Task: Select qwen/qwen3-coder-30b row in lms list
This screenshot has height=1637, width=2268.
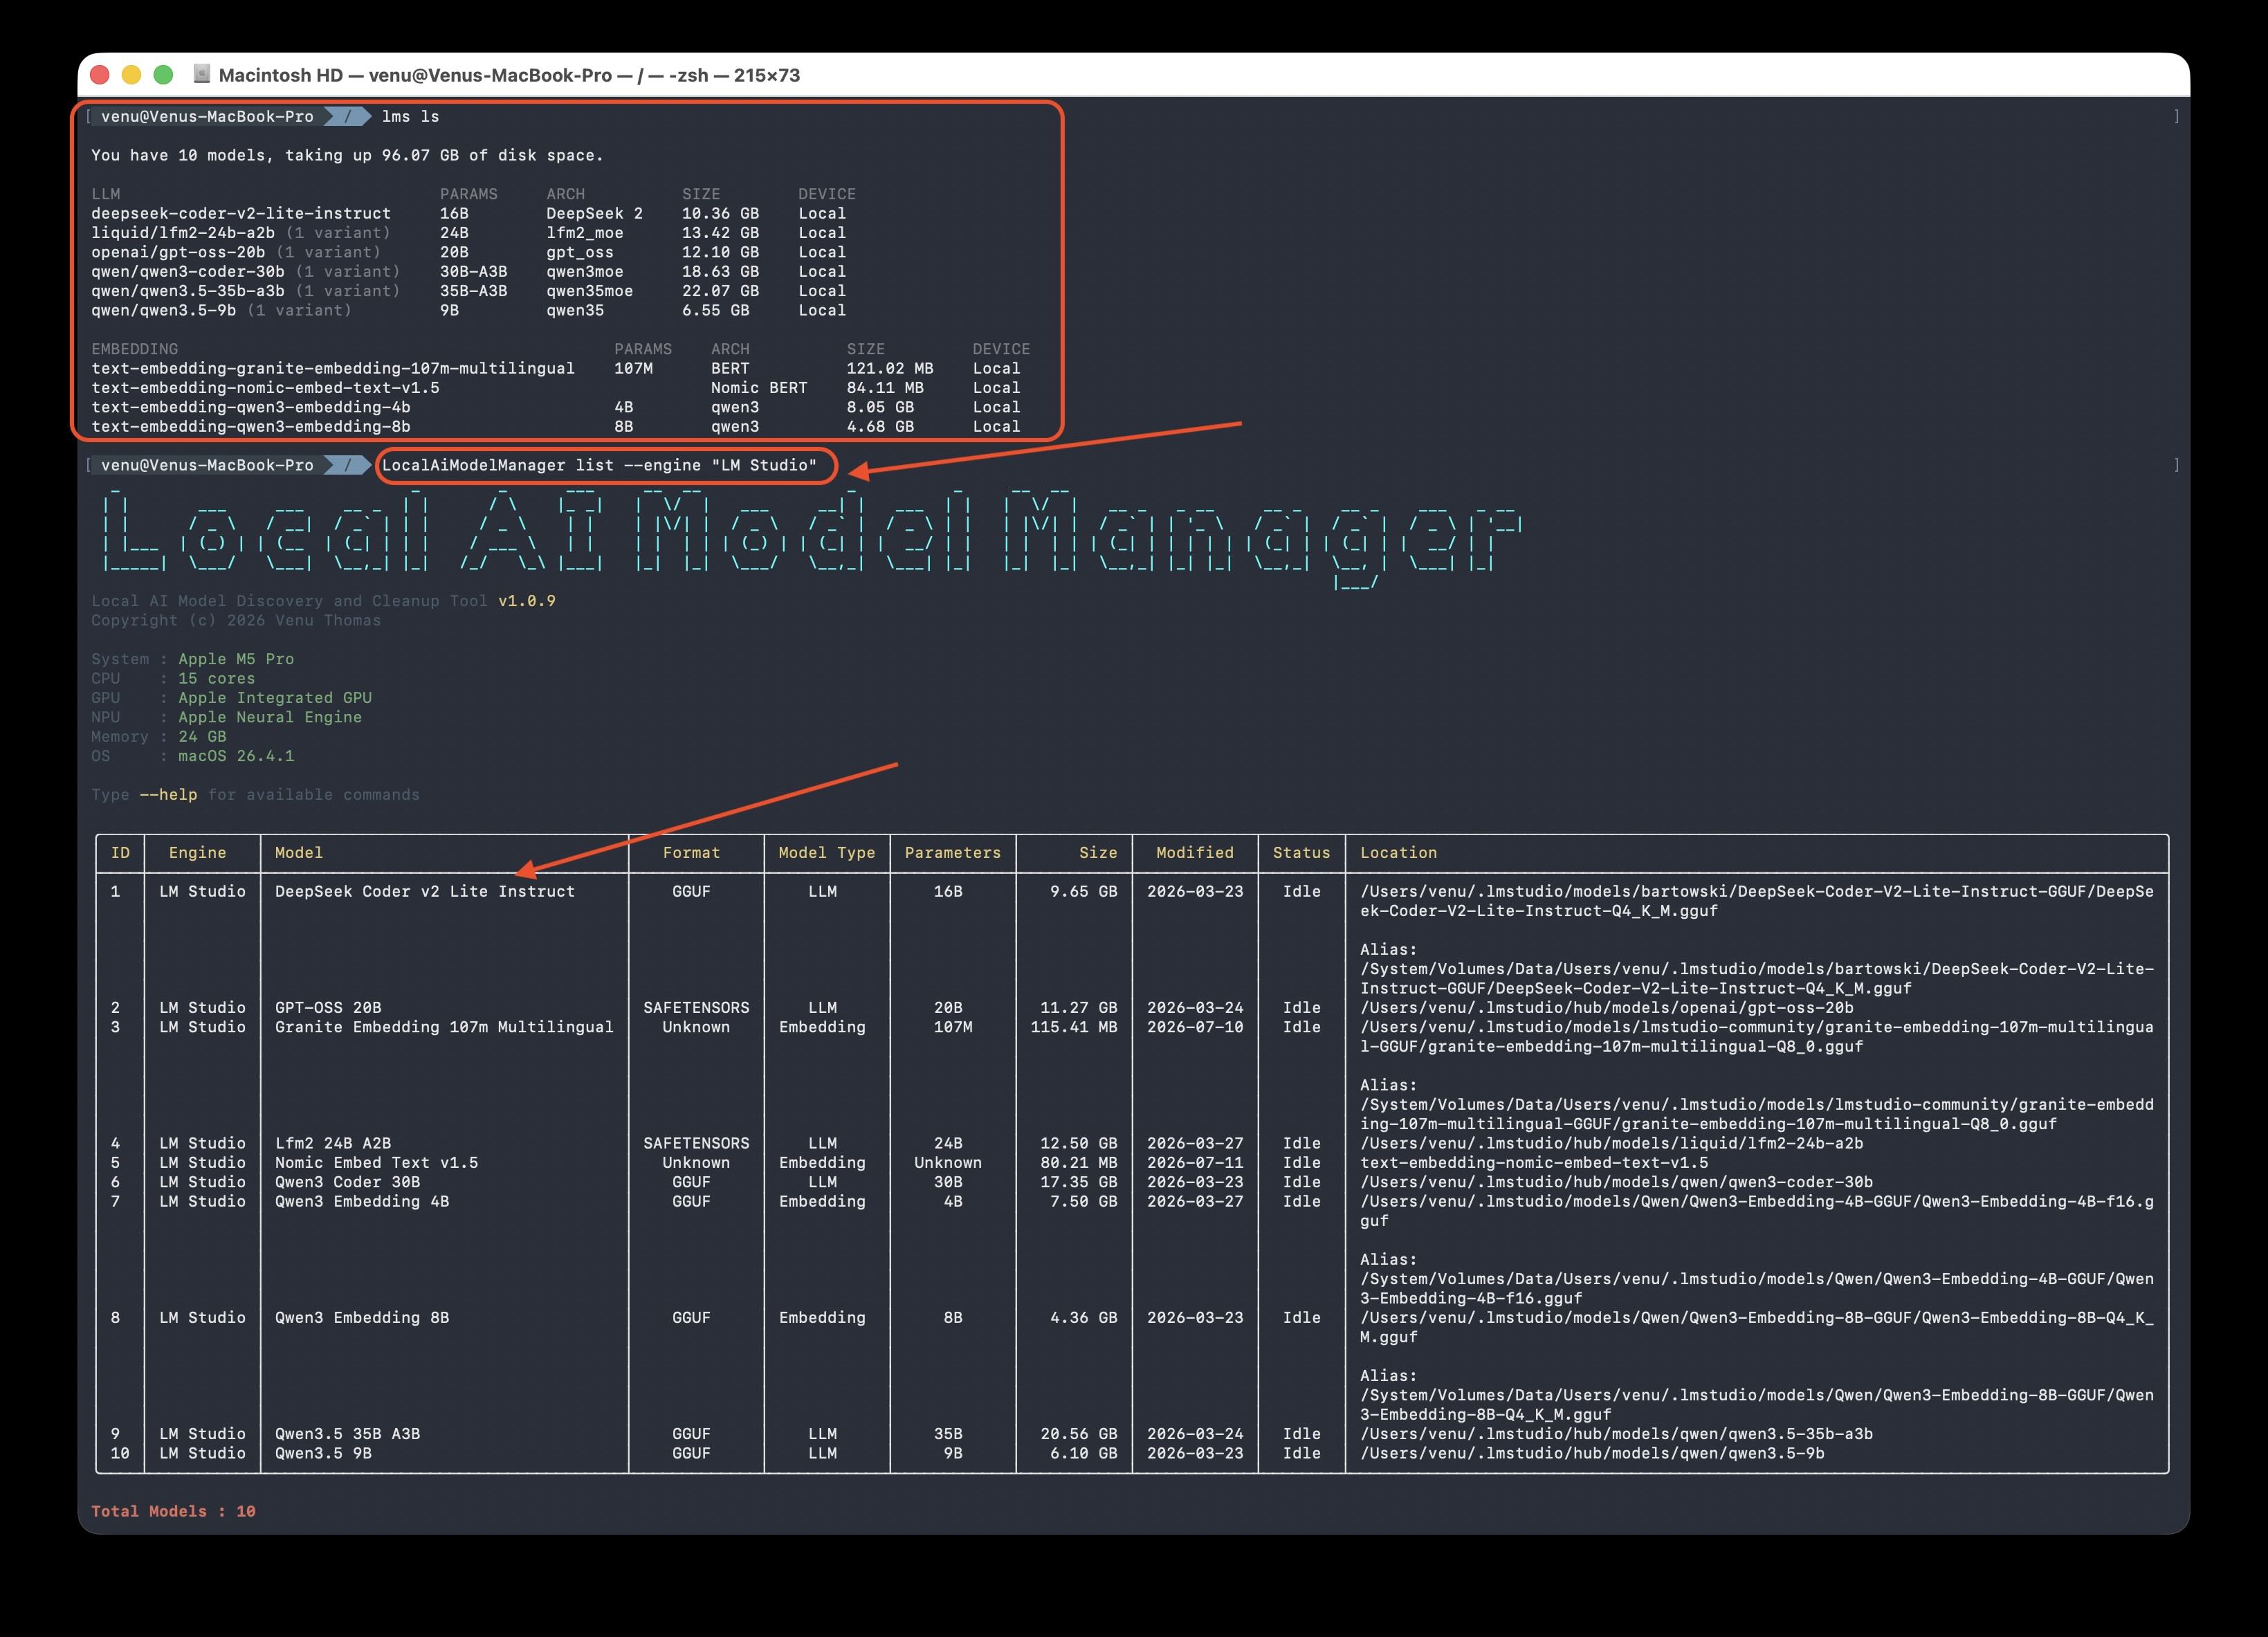Action: tap(469, 272)
